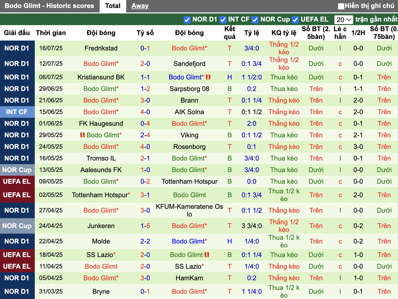Click the Thời gian column header
This screenshot has height=299, width=398.
[51, 33]
